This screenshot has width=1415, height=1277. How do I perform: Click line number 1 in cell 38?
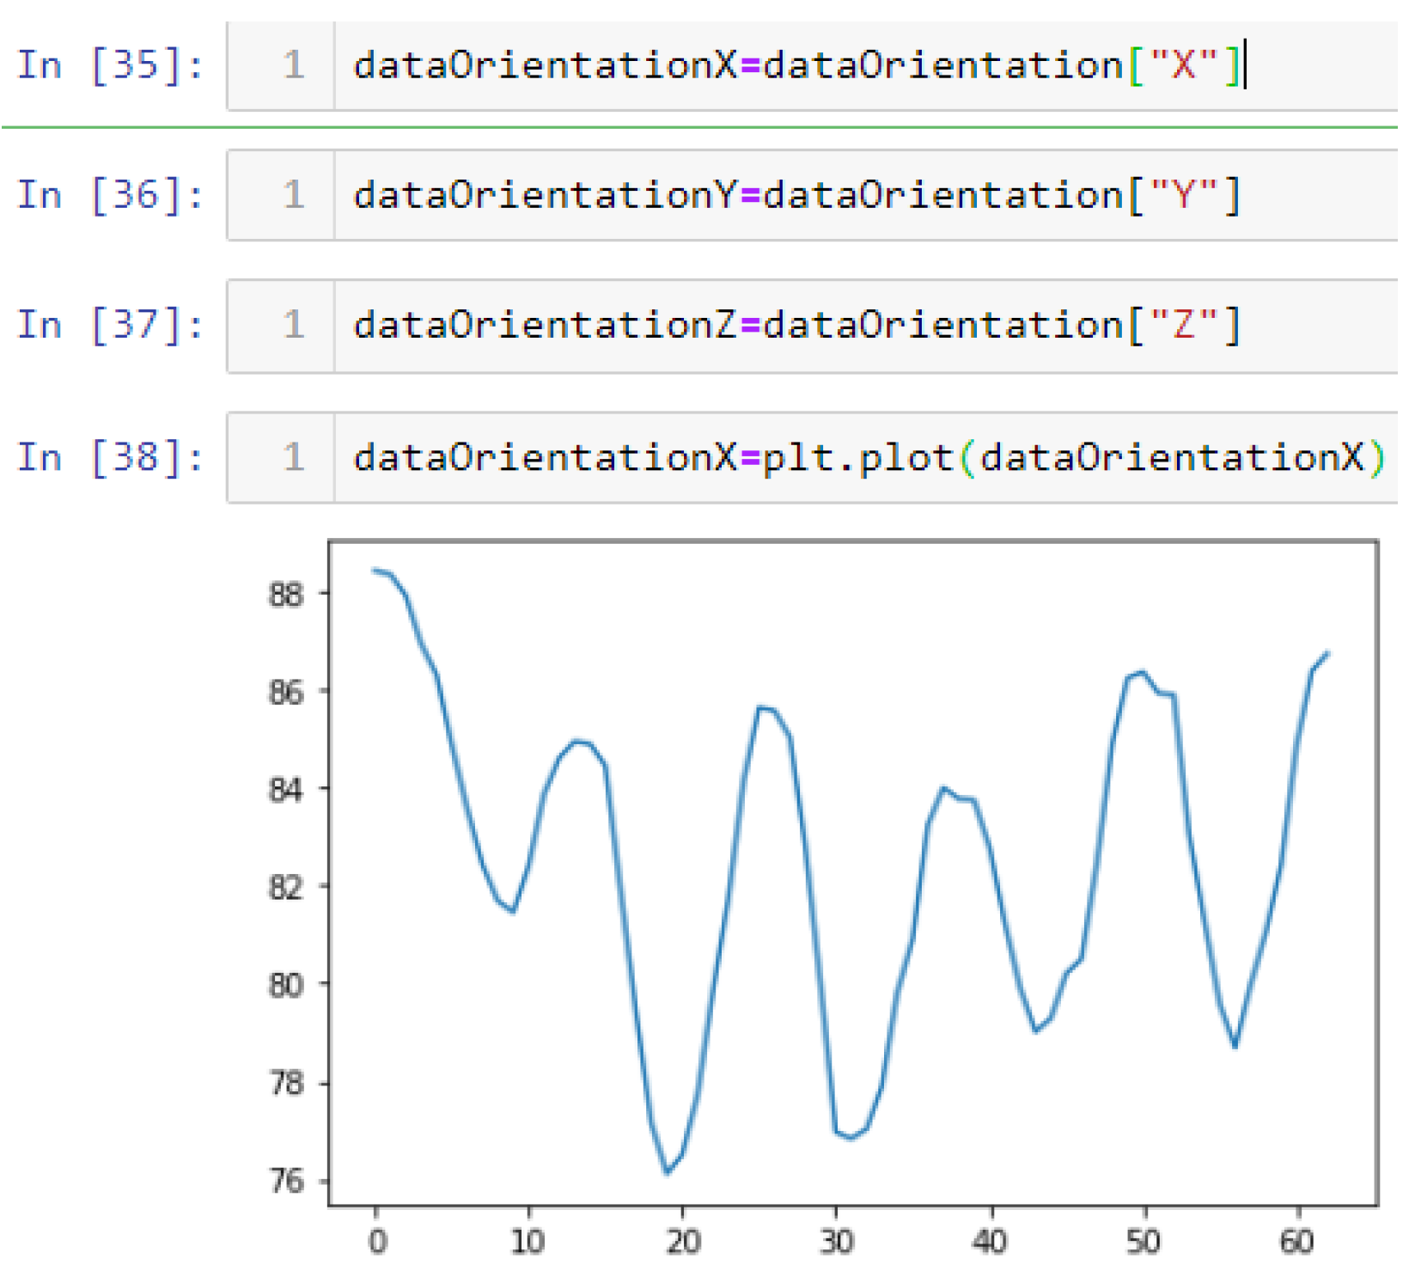(294, 457)
